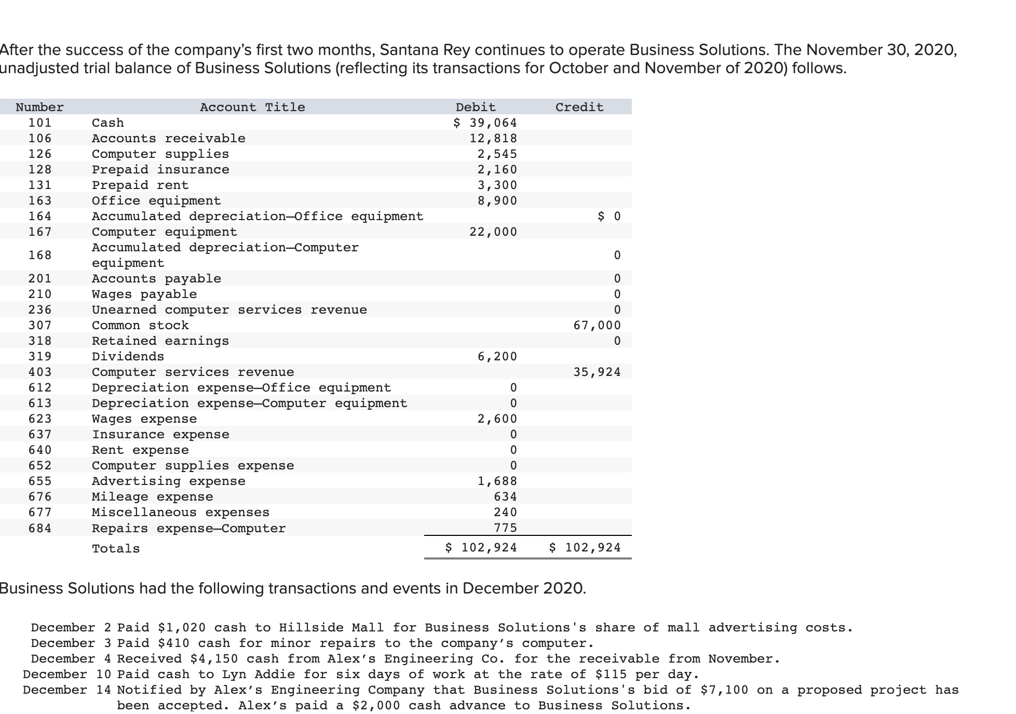The width and height of the screenshot is (1016, 714).
Task: Select the Totals row label
Action: [x=116, y=549]
